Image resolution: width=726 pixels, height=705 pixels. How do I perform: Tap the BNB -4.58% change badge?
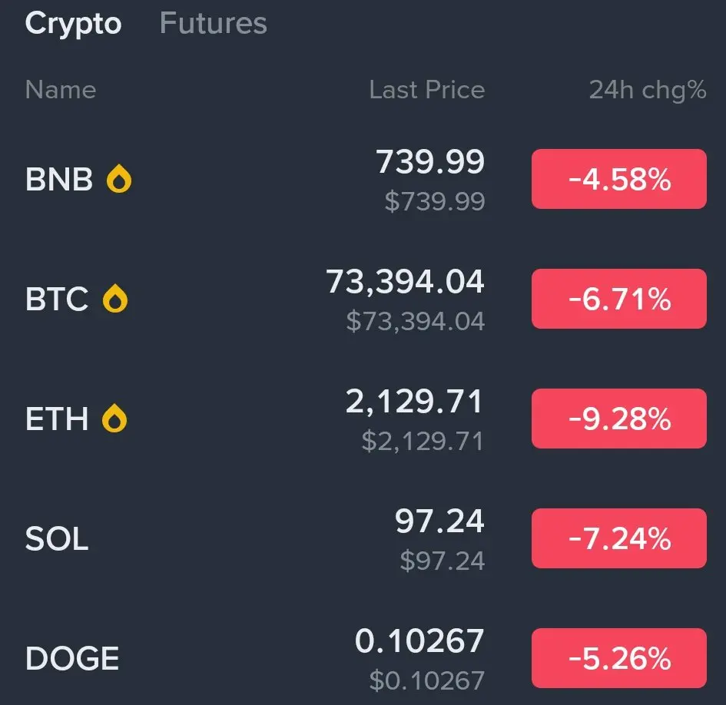point(618,179)
